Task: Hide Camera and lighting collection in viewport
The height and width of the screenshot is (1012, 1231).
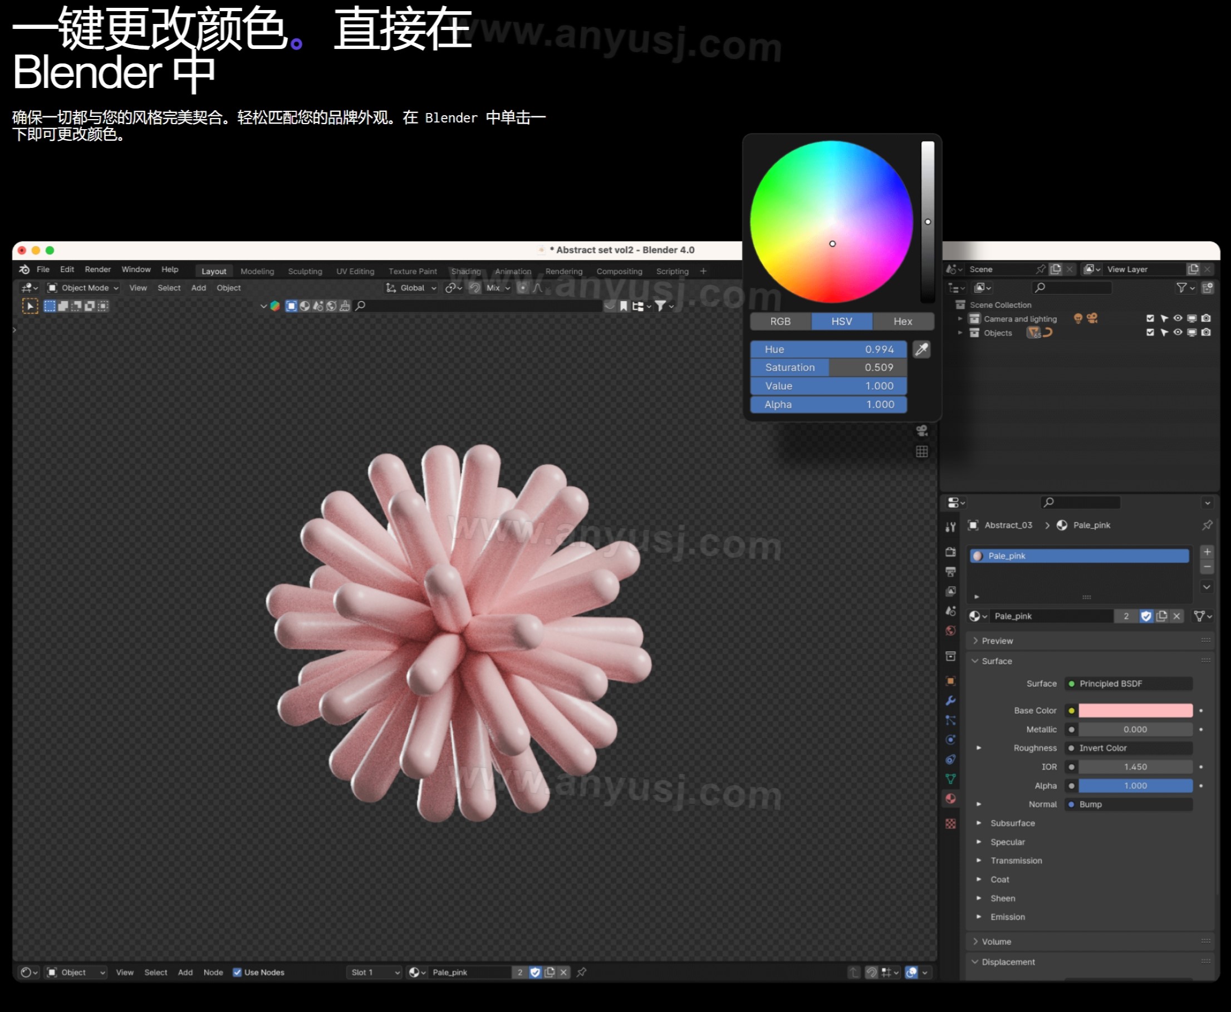Action: 1178,318
